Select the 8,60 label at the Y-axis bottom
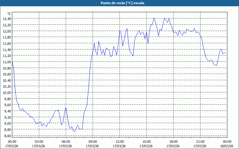The height and width of the screenshot is (149, 239). click(x=7, y=136)
